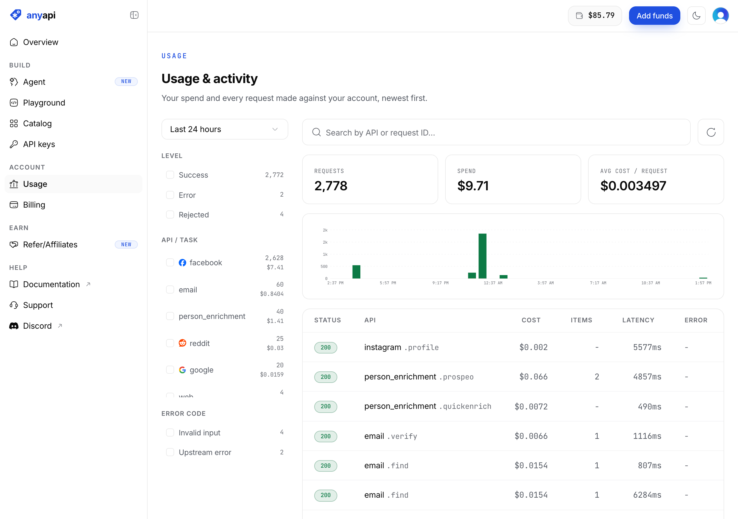Open the instagram .profile request row
The width and height of the screenshot is (738, 519).
[x=513, y=347]
